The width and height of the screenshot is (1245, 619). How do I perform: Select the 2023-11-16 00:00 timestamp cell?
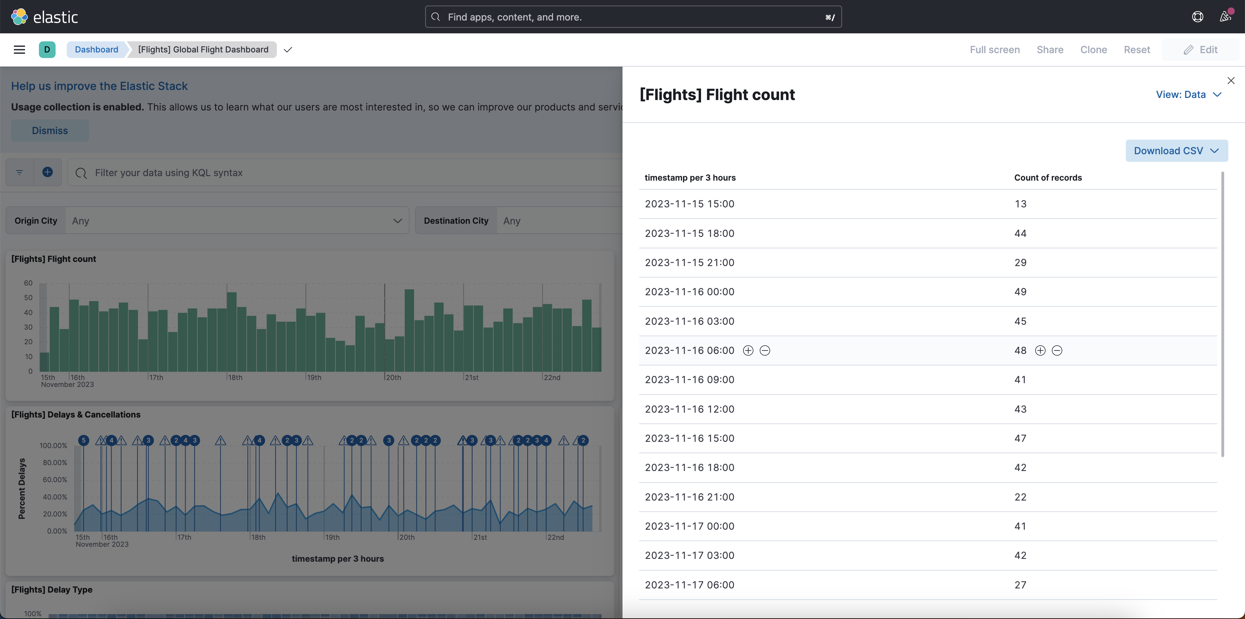pyautogui.click(x=690, y=292)
